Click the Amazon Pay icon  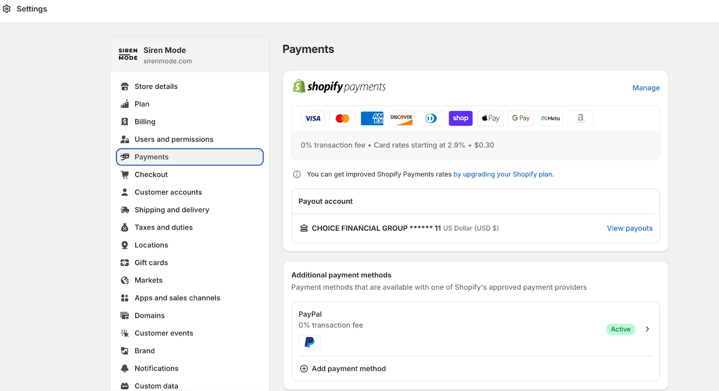580,118
